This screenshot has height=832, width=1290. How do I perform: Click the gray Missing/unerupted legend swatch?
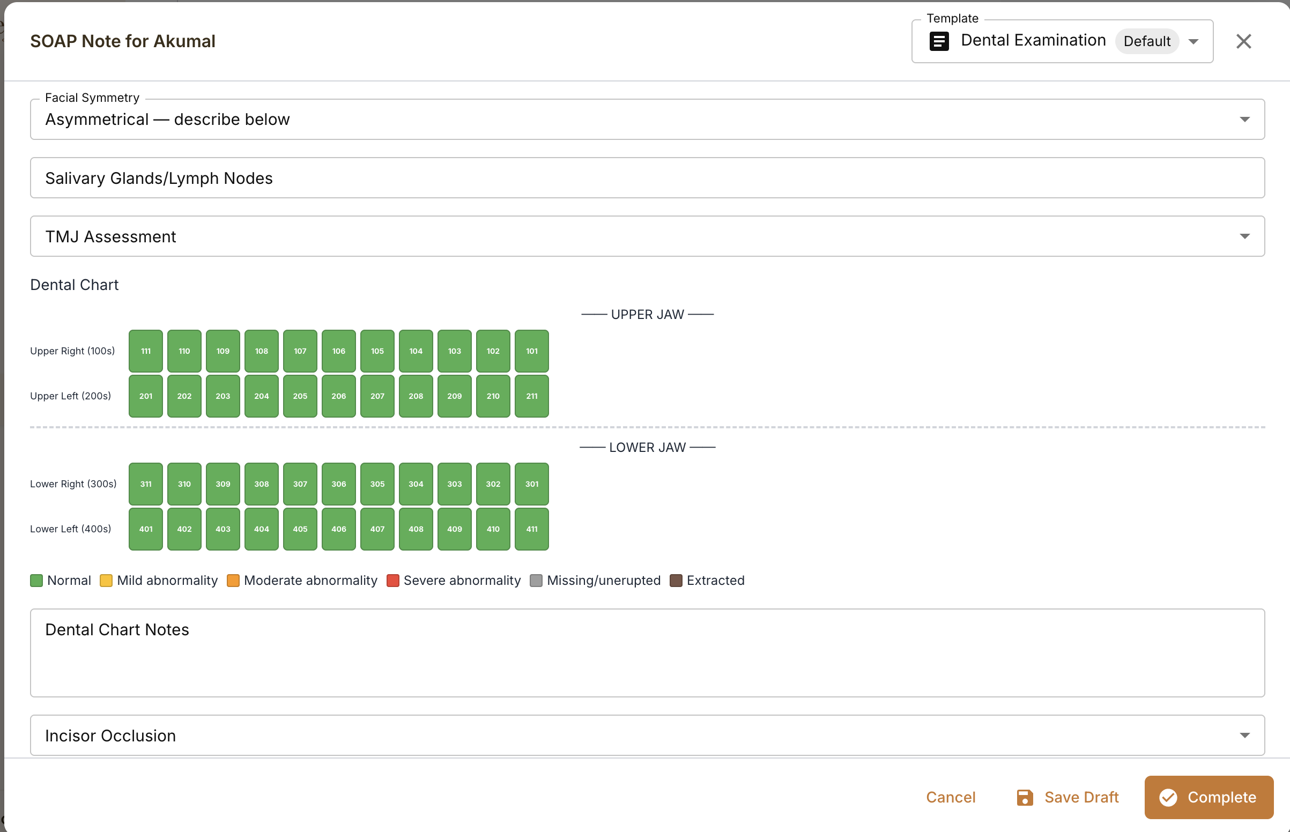536,581
